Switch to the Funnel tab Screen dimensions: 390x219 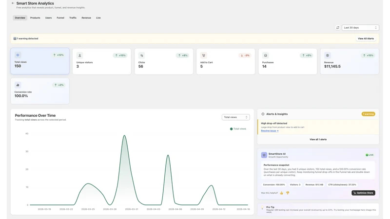coord(60,18)
